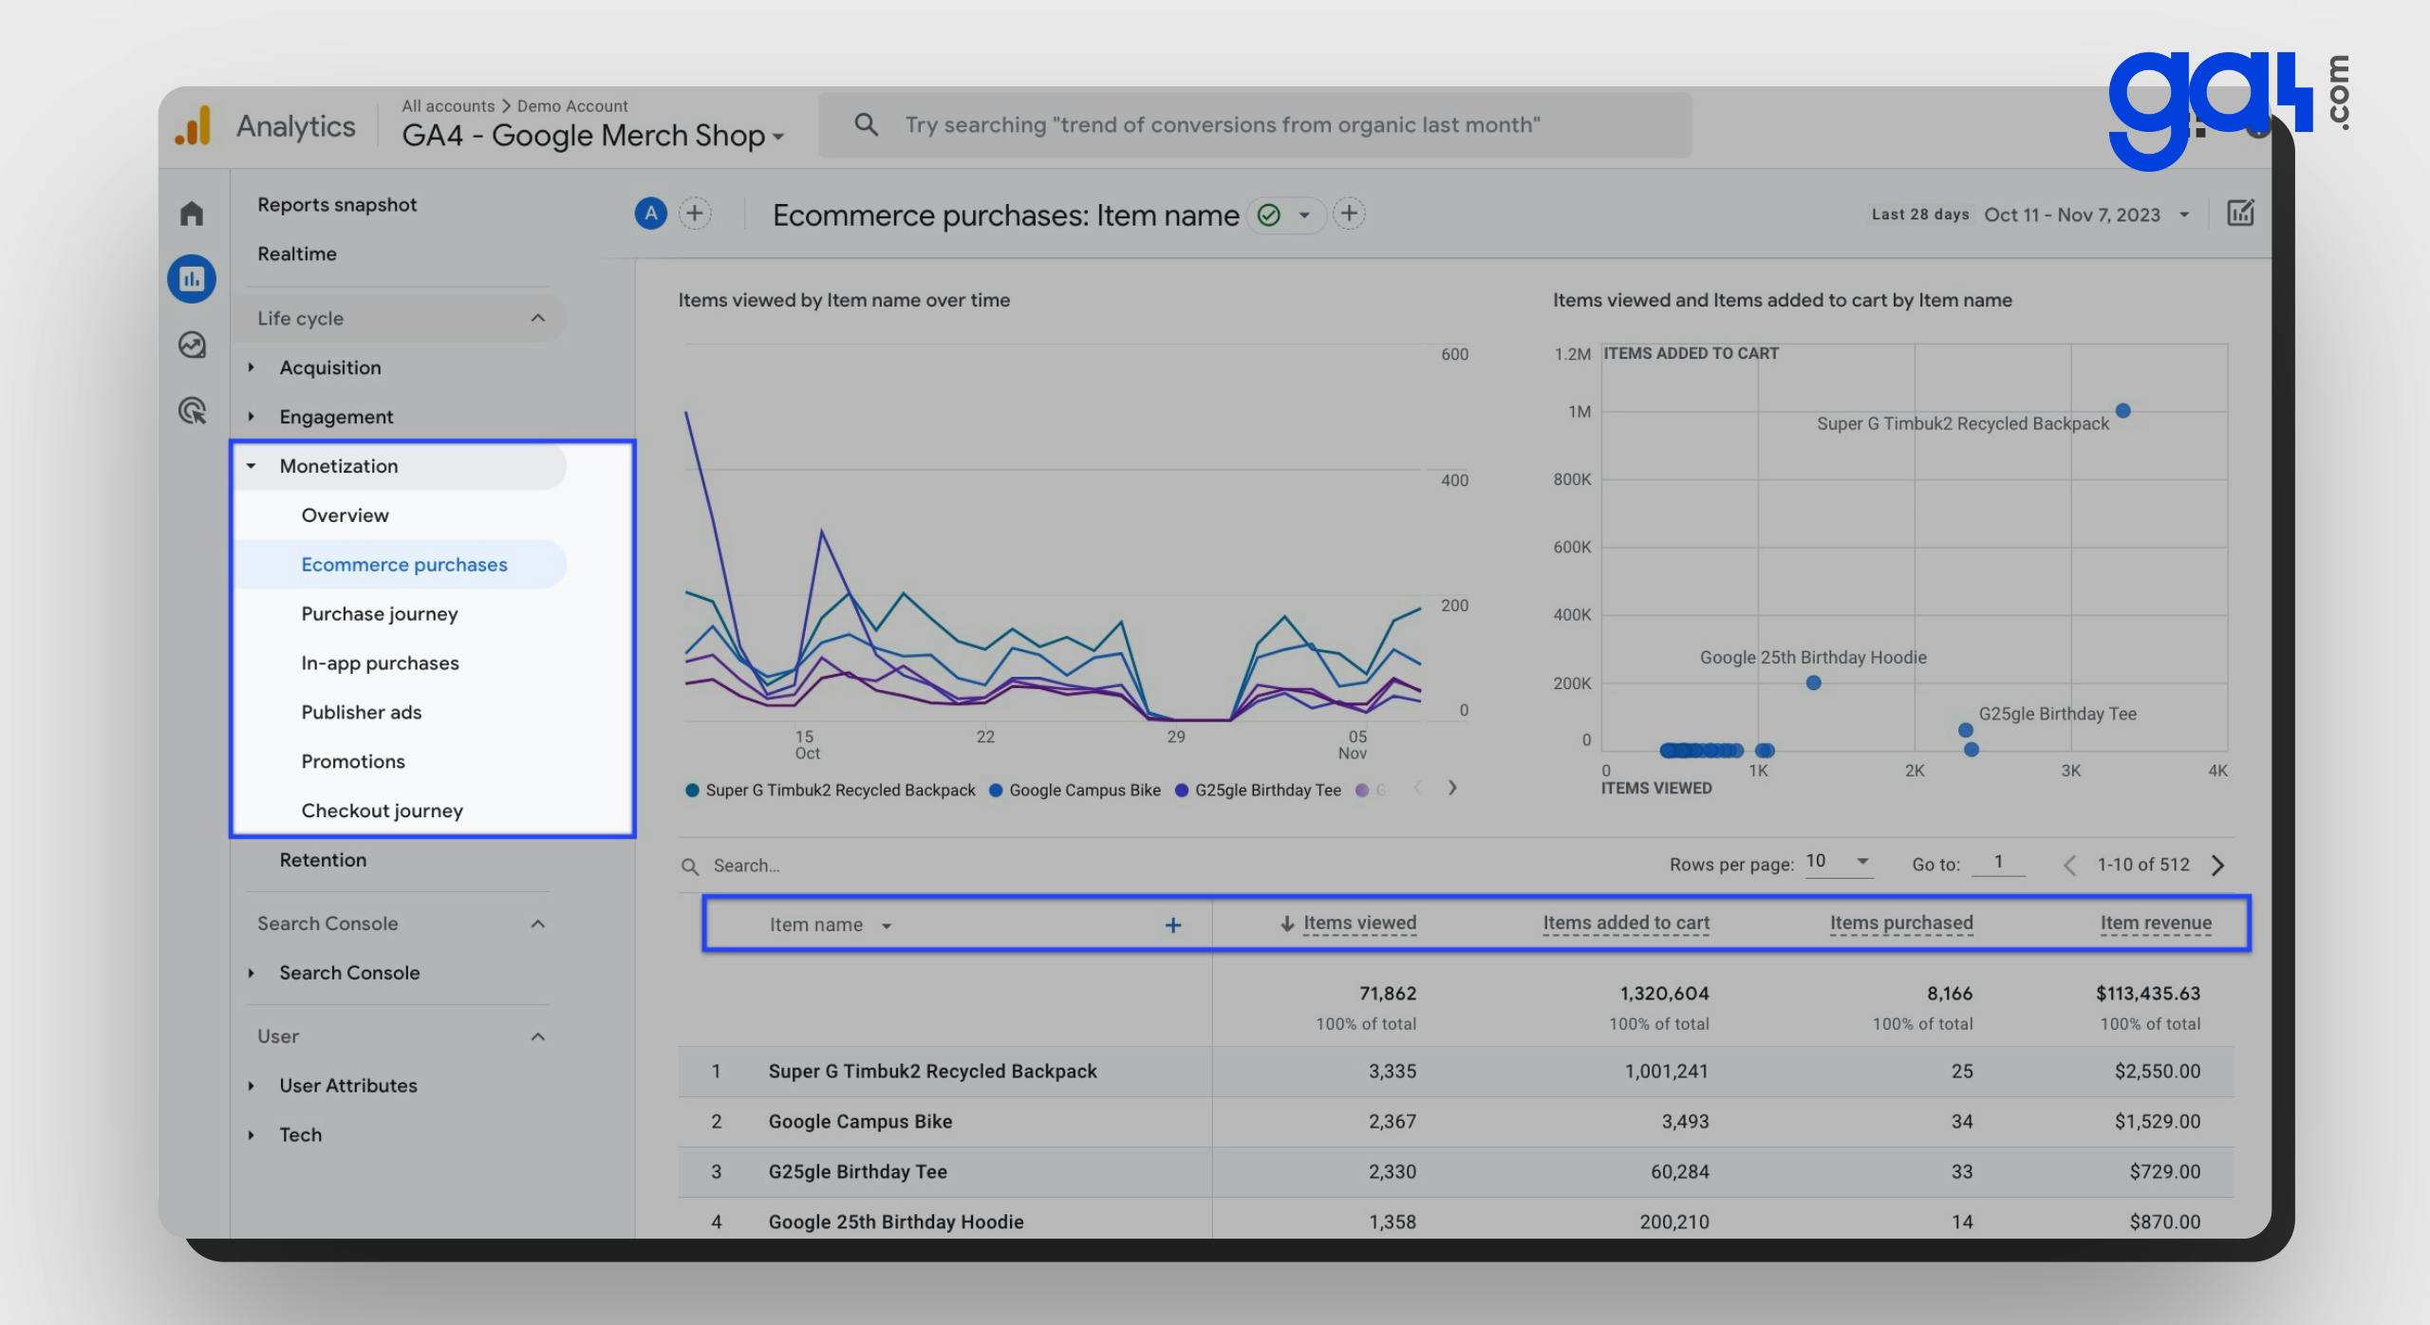
Task: Add a secondary dimension with blue plus icon
Action: coord(1173,924)
